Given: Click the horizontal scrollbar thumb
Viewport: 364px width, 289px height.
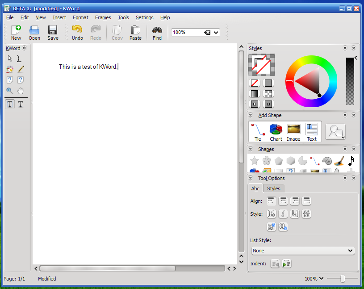Looking at the screenshot, I should (x=108, y=268).
